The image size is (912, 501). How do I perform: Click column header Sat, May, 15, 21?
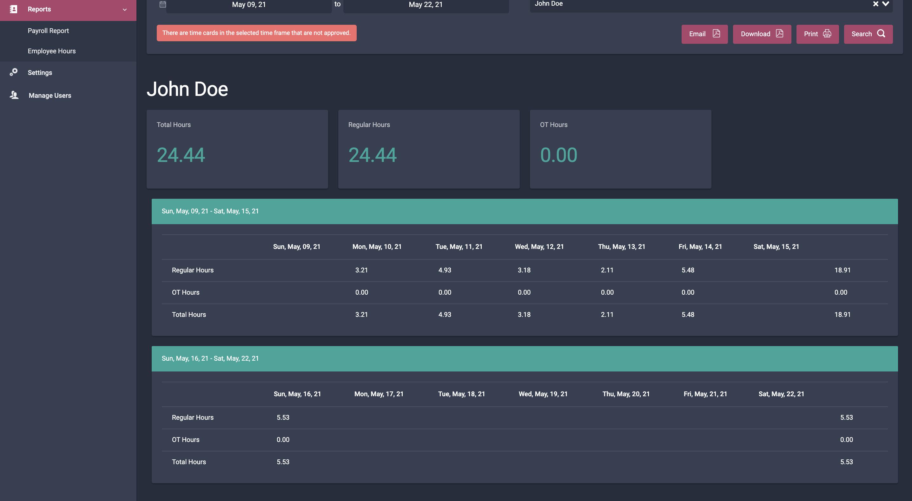click(777, 247)
